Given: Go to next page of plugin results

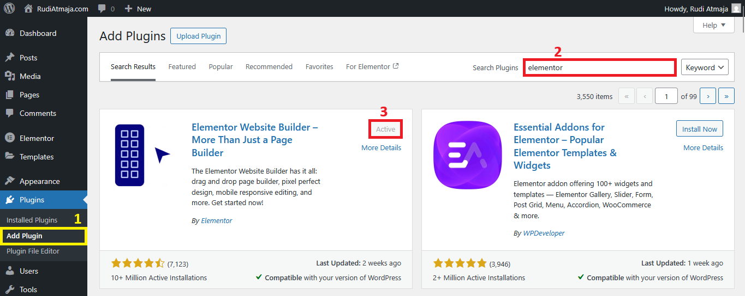Looking at the screenshot, I should coord(708,96).
